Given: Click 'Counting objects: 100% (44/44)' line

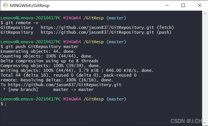Looking at the screenshot, I should [47, 56].
